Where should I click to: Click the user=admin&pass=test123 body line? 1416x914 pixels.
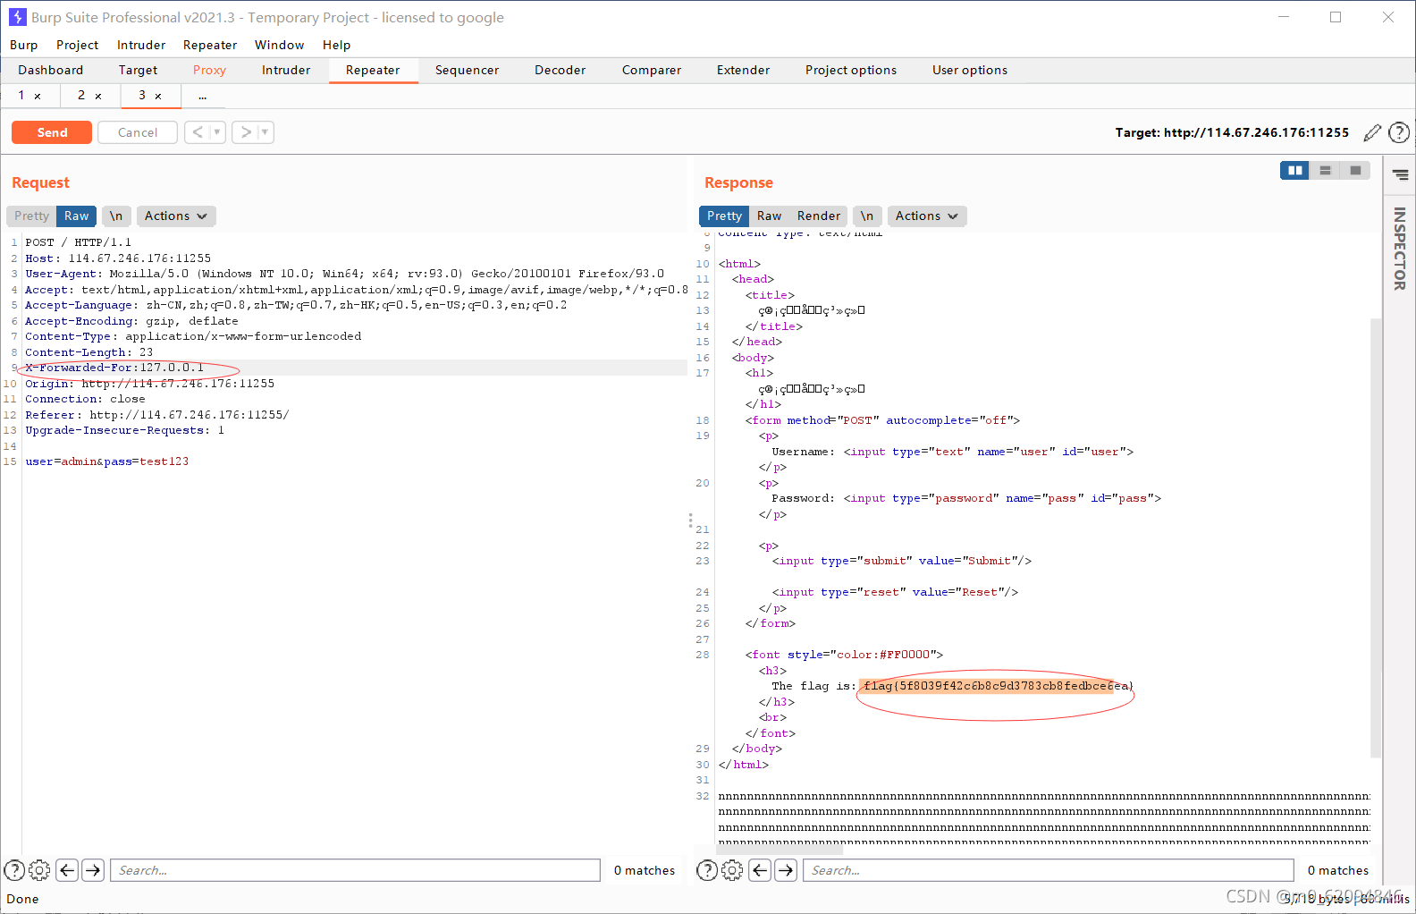107,461
